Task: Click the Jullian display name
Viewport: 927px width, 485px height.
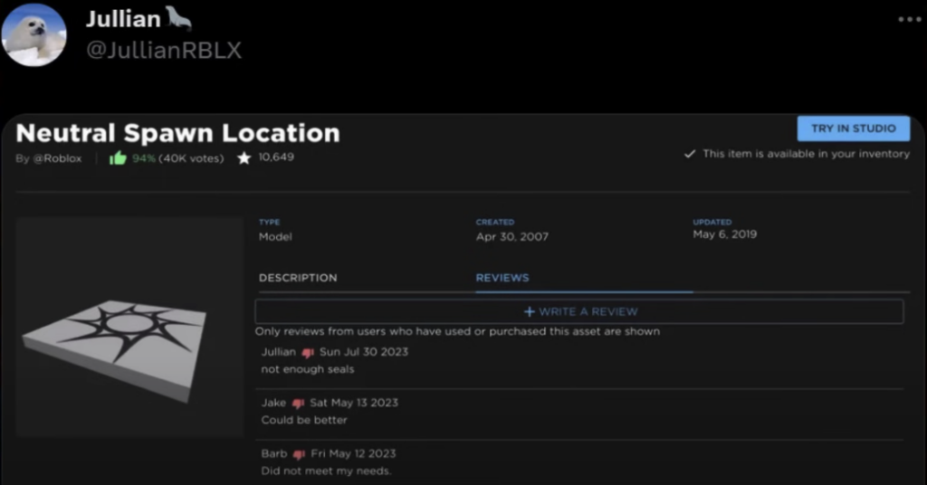Action: (x=123, y=19)
